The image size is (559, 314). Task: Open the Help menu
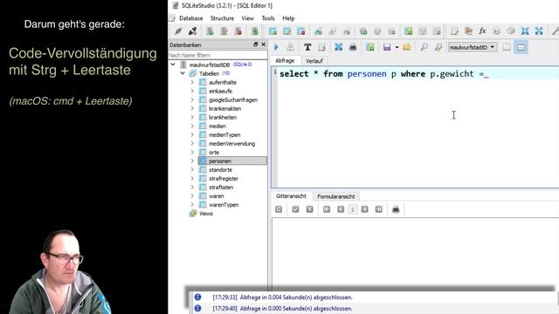pos(288,18)
